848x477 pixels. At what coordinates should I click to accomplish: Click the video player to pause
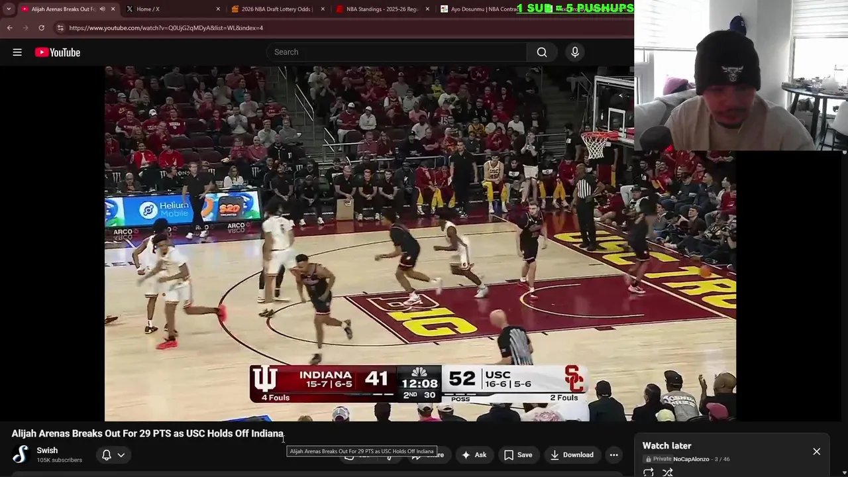(420, 243)
